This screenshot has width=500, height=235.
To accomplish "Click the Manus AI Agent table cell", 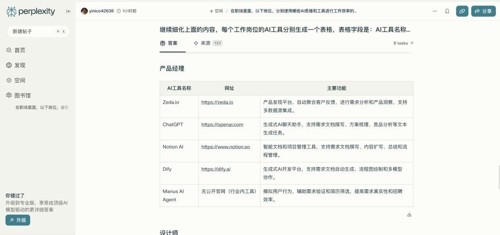I will 179,196.
